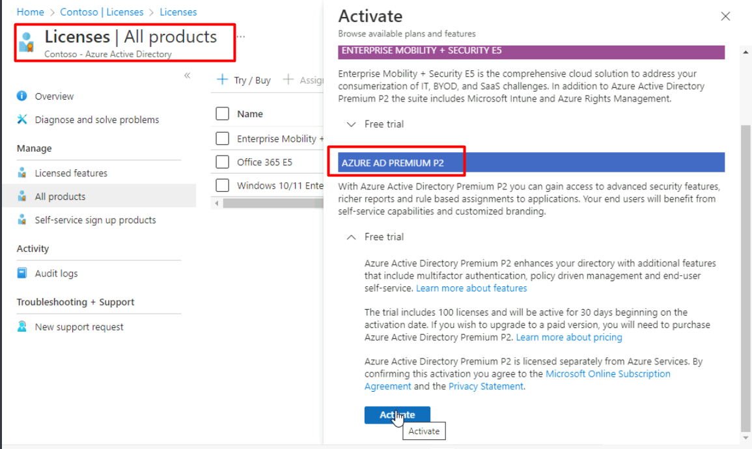Toggle the select-all checkbox next to Name

click(222, 114)
